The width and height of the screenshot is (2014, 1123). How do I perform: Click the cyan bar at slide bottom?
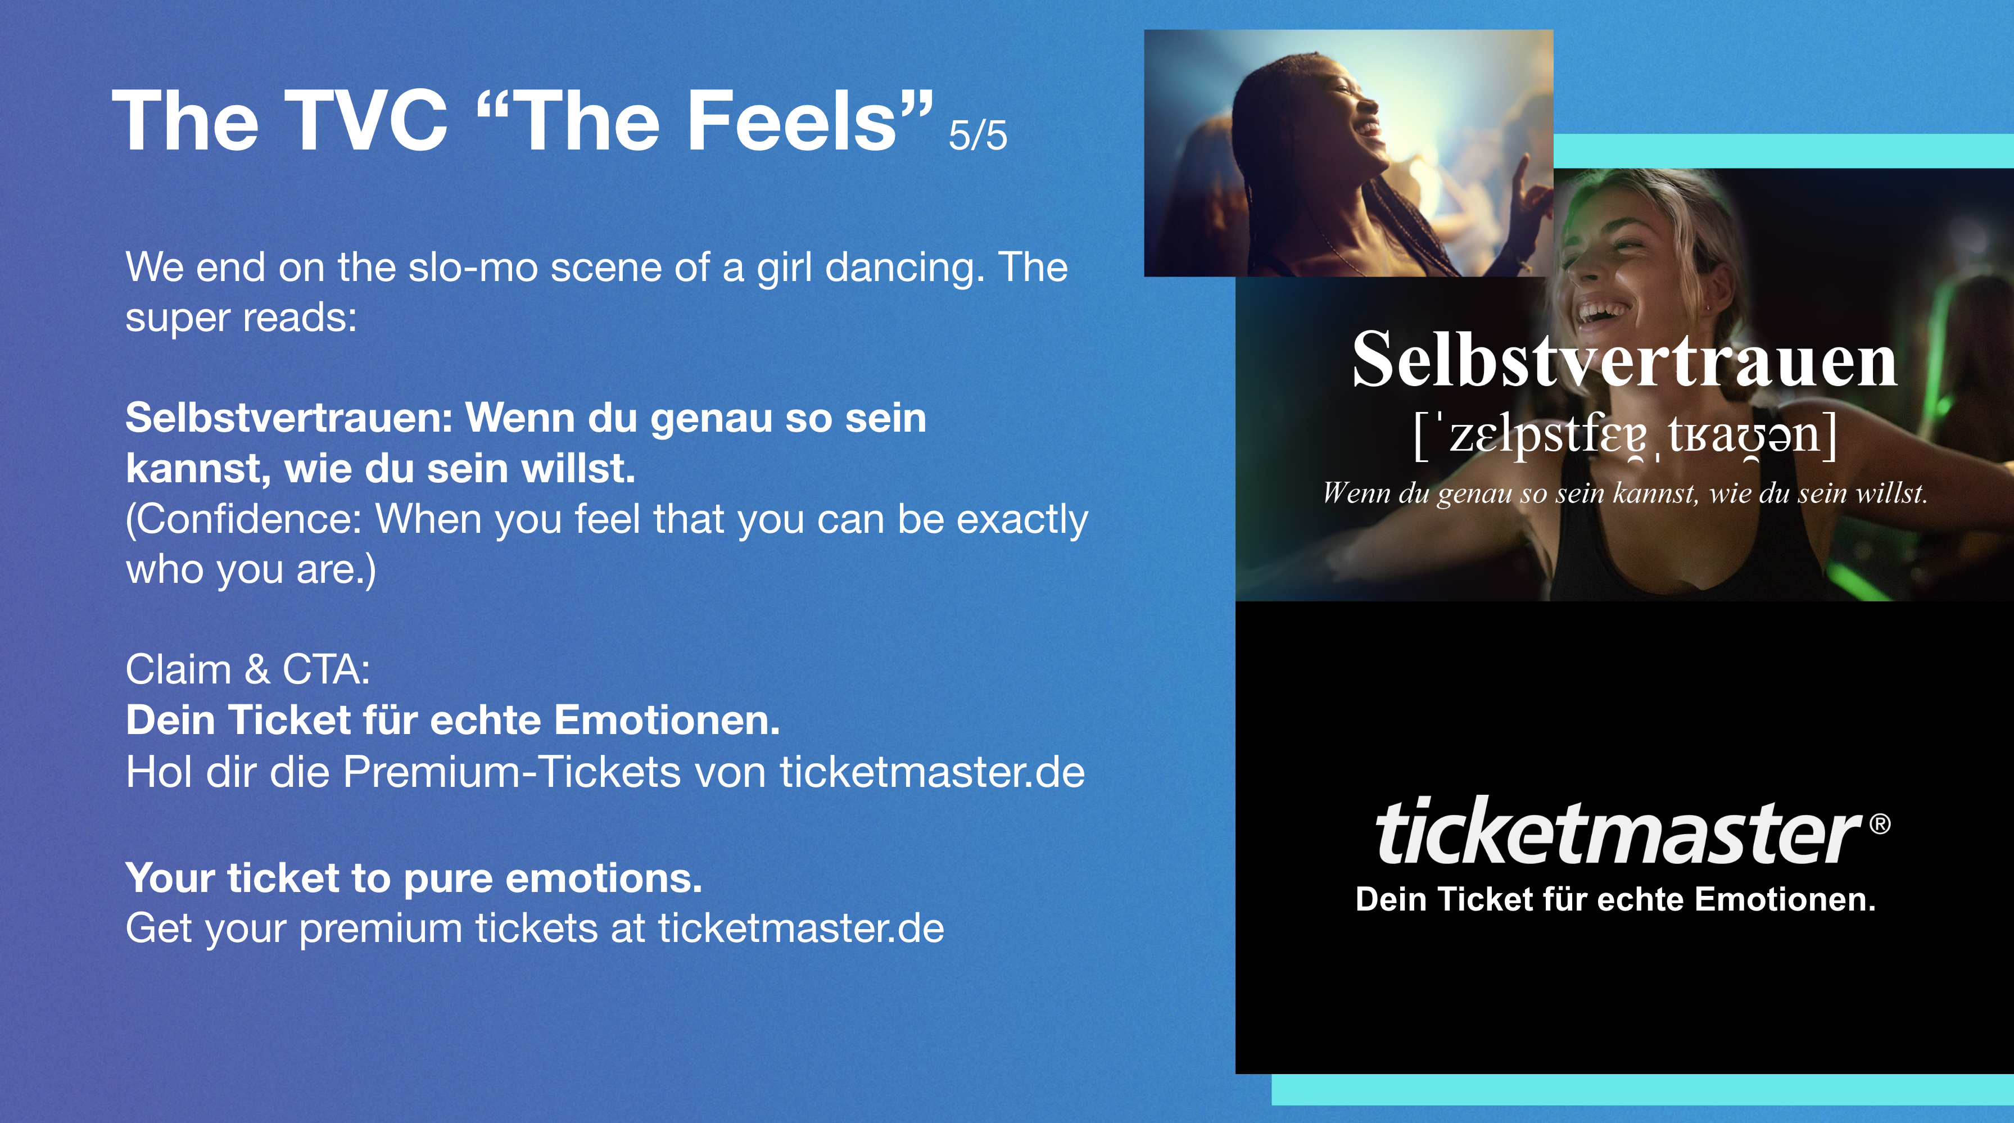click(1642, 1089)
